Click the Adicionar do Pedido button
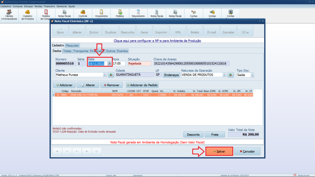 [x=142, y=85]
